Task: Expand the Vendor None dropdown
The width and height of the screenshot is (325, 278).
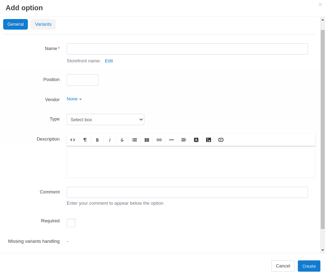Action: [74, 99]
